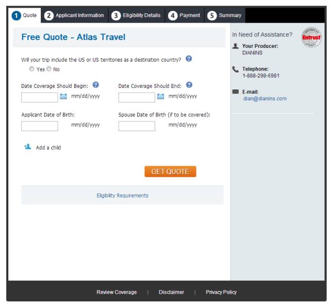Image resolution: width=330 pixels, height=306 pixels.
Task: Select Yes for US destination
Action: coord(31,69)
